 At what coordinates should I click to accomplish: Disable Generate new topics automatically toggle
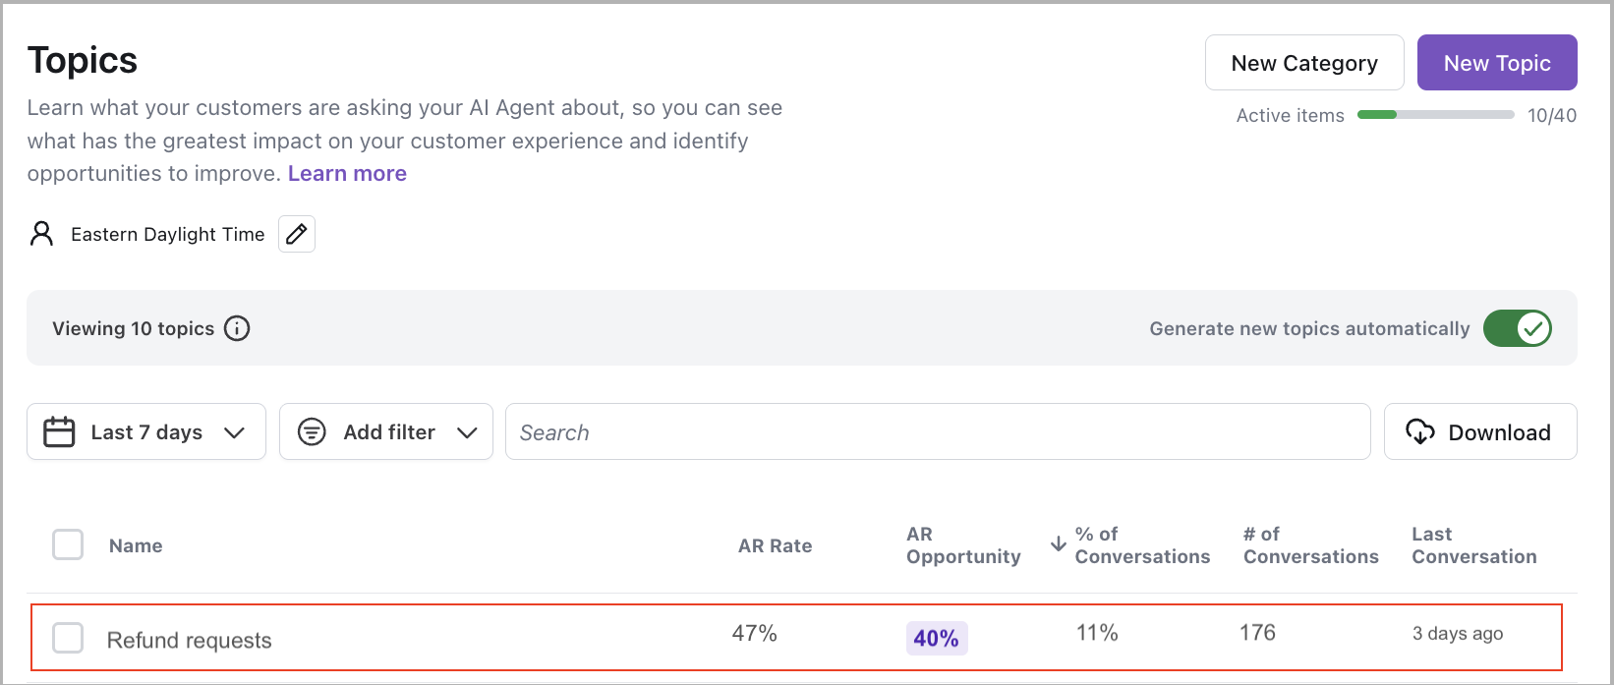click(1517, 328)
